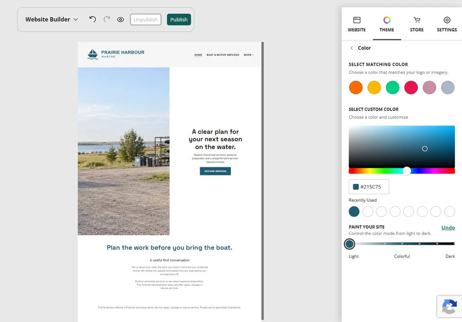Viewport: 462px width, 322px height.
Task: Open the Website Builder dropdown menu
Action: [x=51, y=19]
